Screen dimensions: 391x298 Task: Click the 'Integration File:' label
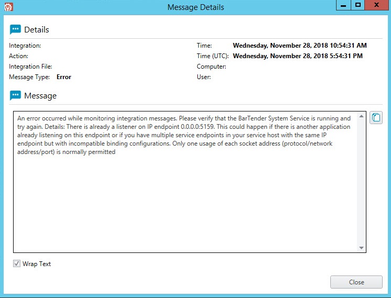pyautogui.click(x=30, y=67)
